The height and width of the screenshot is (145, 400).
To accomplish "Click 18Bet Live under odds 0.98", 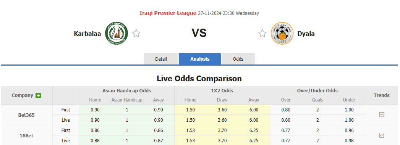I will (349, 140).
